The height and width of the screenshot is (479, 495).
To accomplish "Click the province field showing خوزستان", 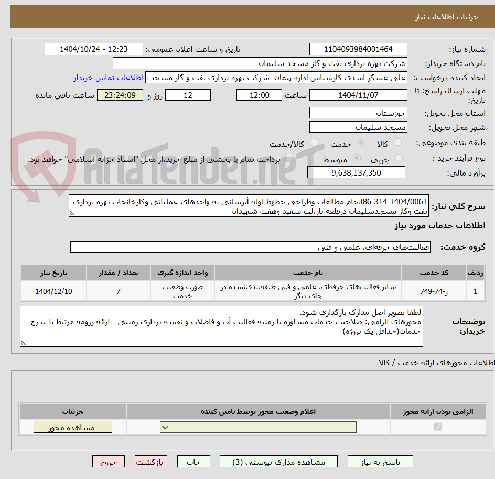I will click(x=358, y=112).
